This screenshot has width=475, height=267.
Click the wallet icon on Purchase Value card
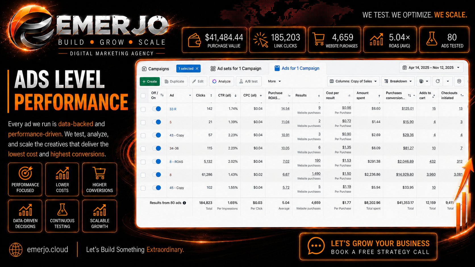tap(194, 40)
